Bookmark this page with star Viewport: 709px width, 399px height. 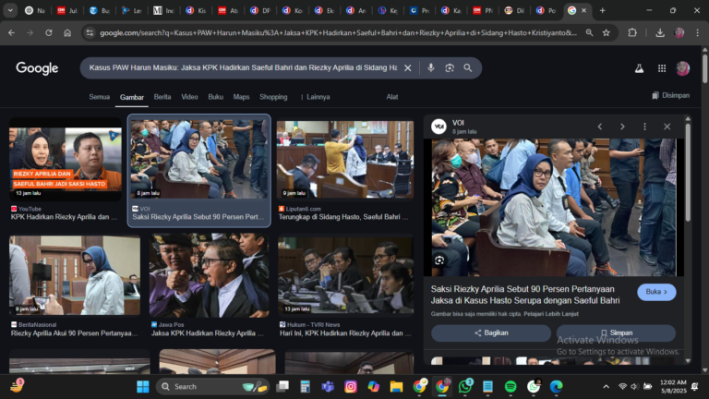pos(607,32)
